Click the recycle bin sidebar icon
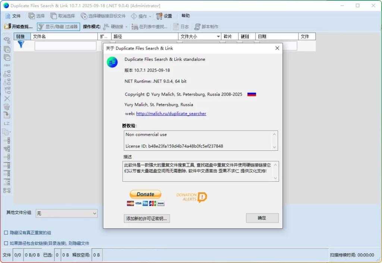Screen dimensions: 382x263 7,107
